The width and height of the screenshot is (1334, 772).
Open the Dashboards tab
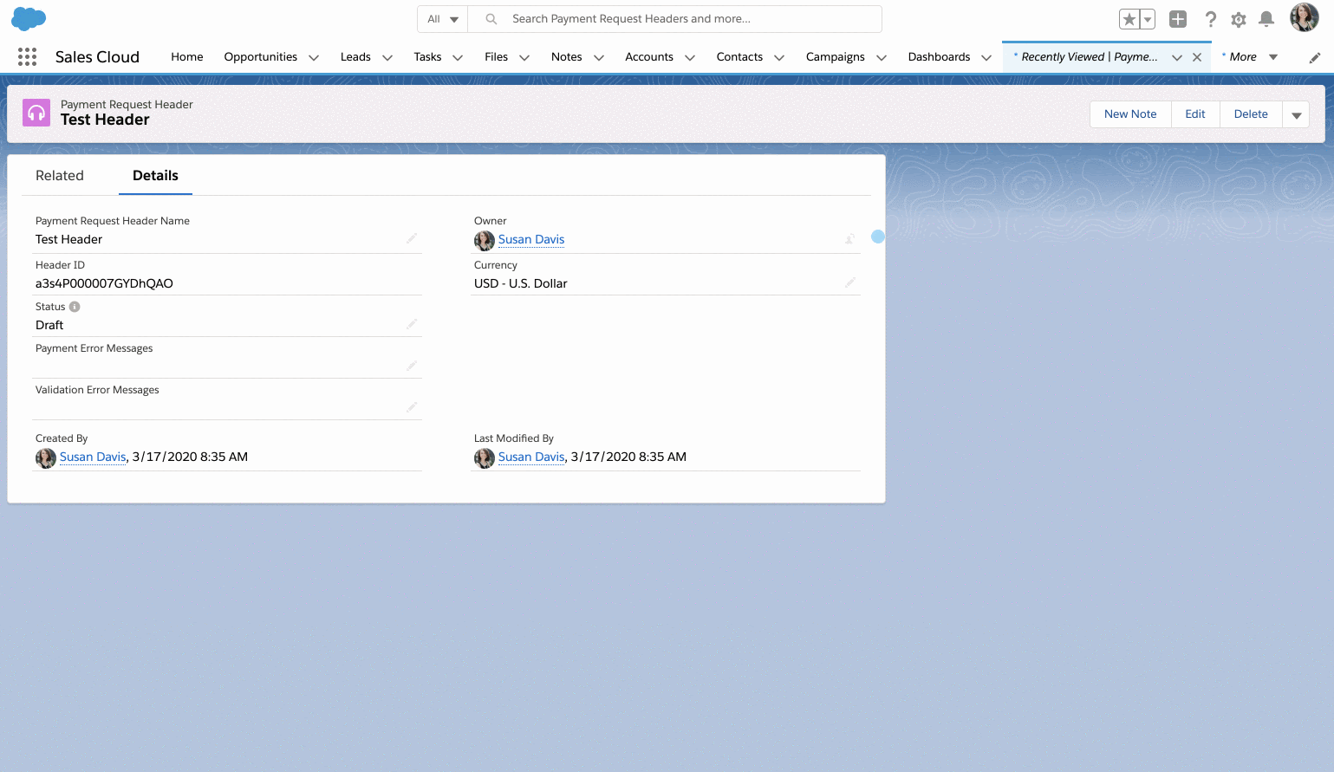click(x=939, y=57)
